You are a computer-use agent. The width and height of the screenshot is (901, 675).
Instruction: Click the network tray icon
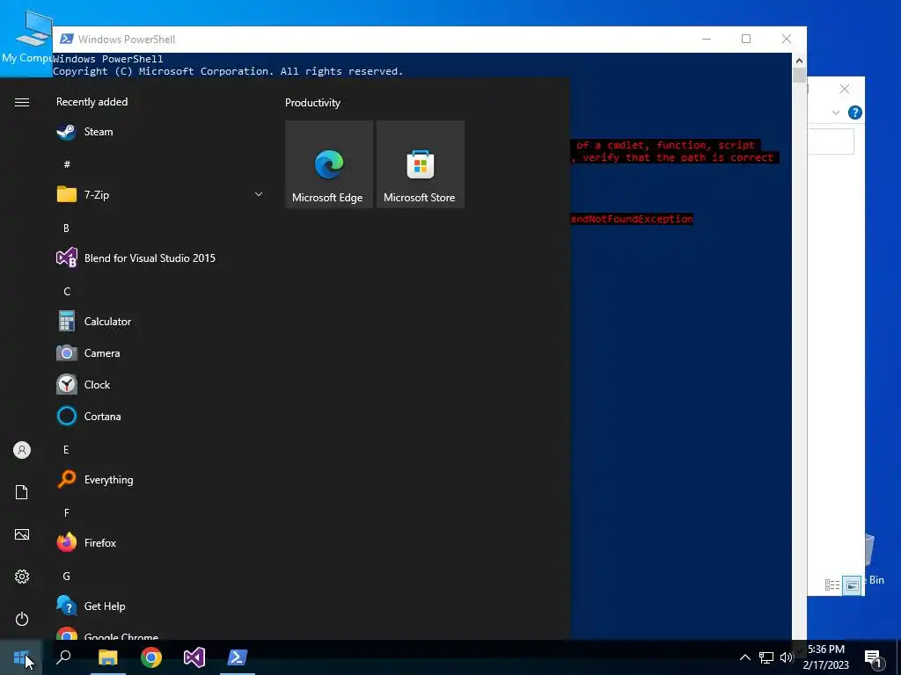[766, 657]
